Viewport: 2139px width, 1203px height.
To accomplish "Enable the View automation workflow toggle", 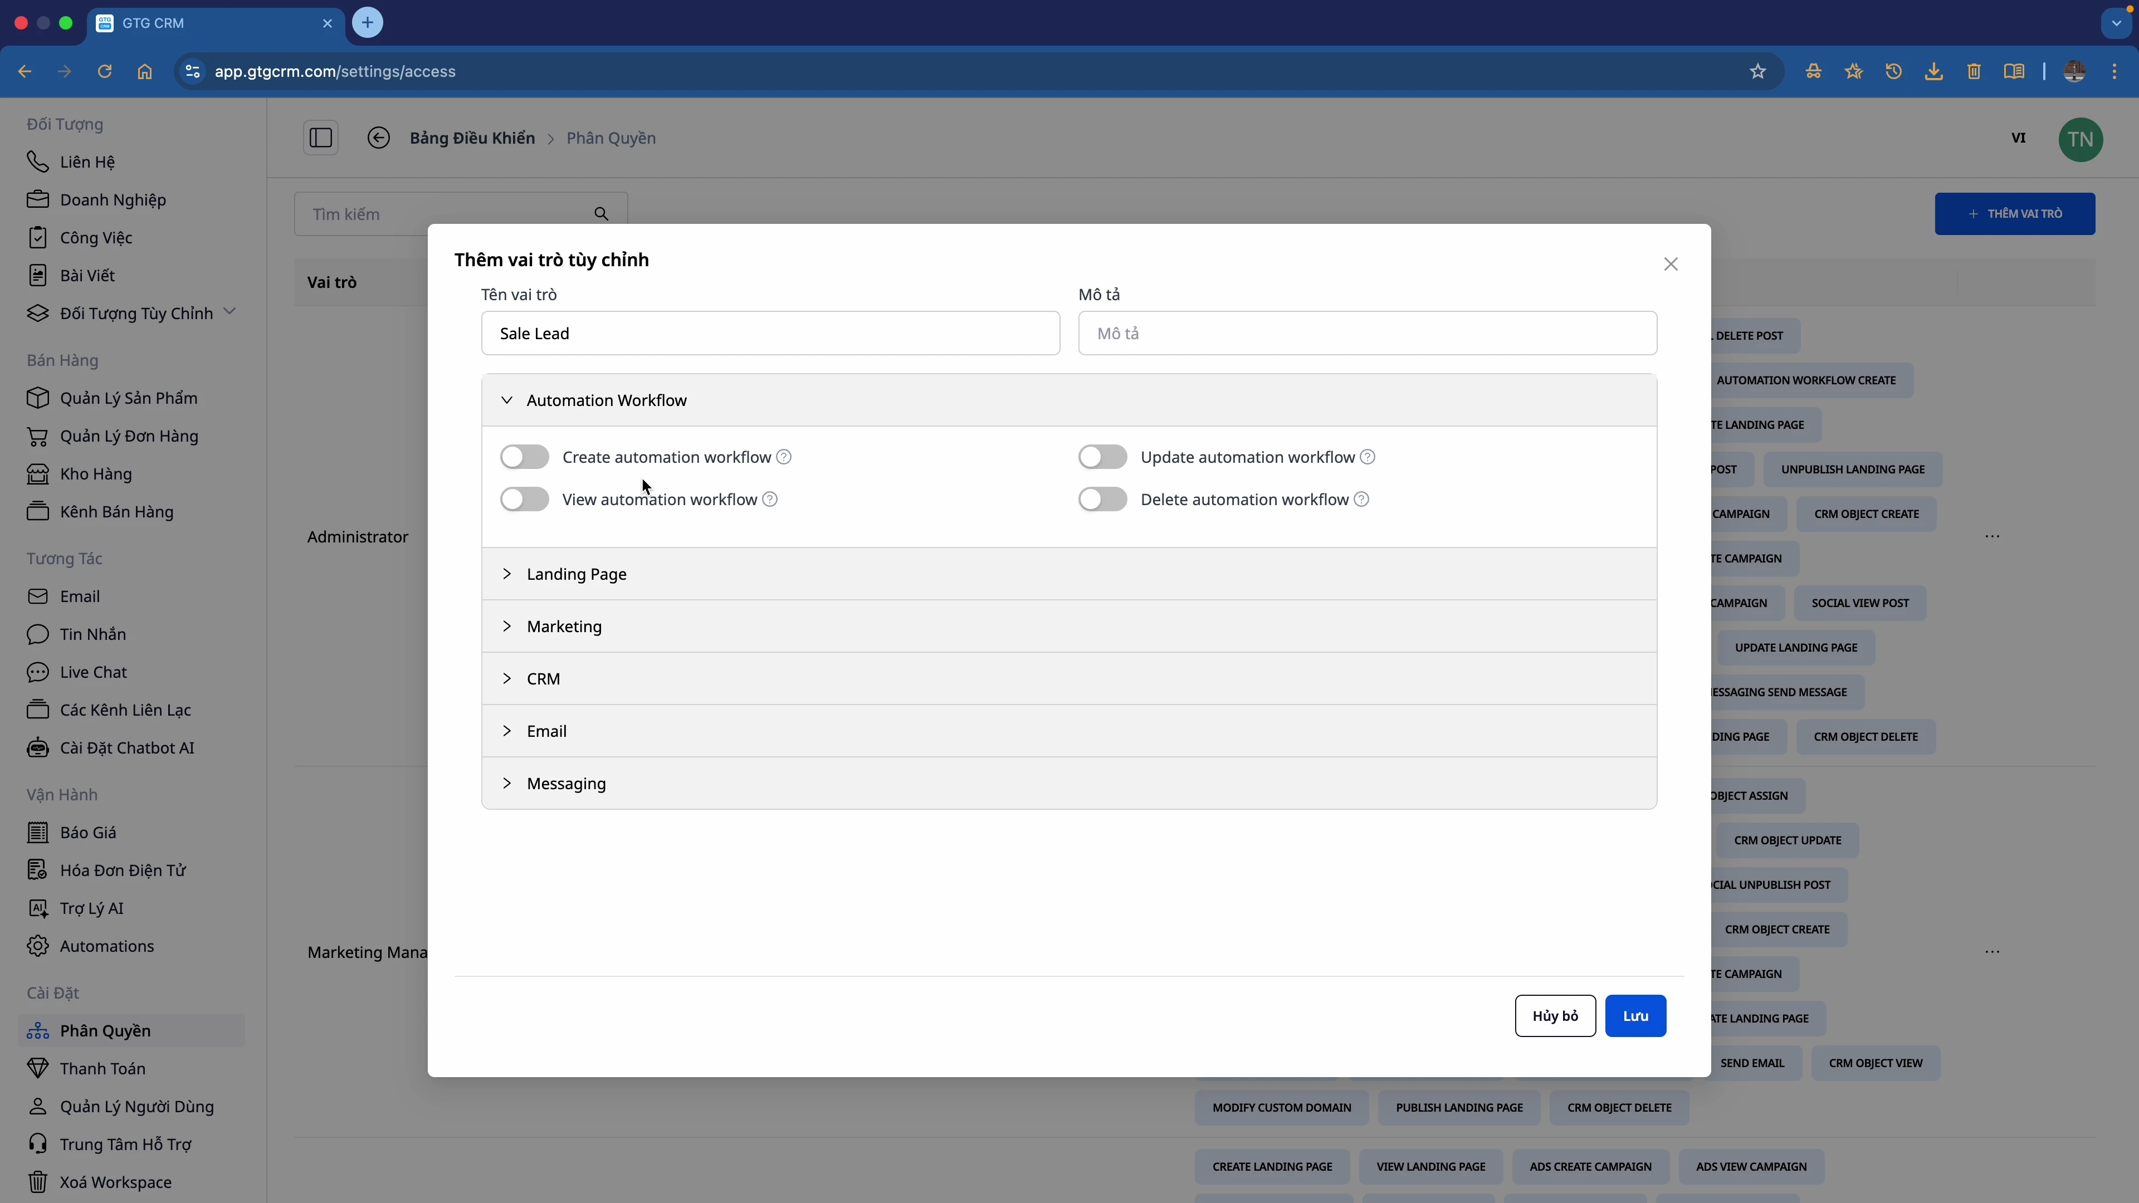I will click(523, 499).
